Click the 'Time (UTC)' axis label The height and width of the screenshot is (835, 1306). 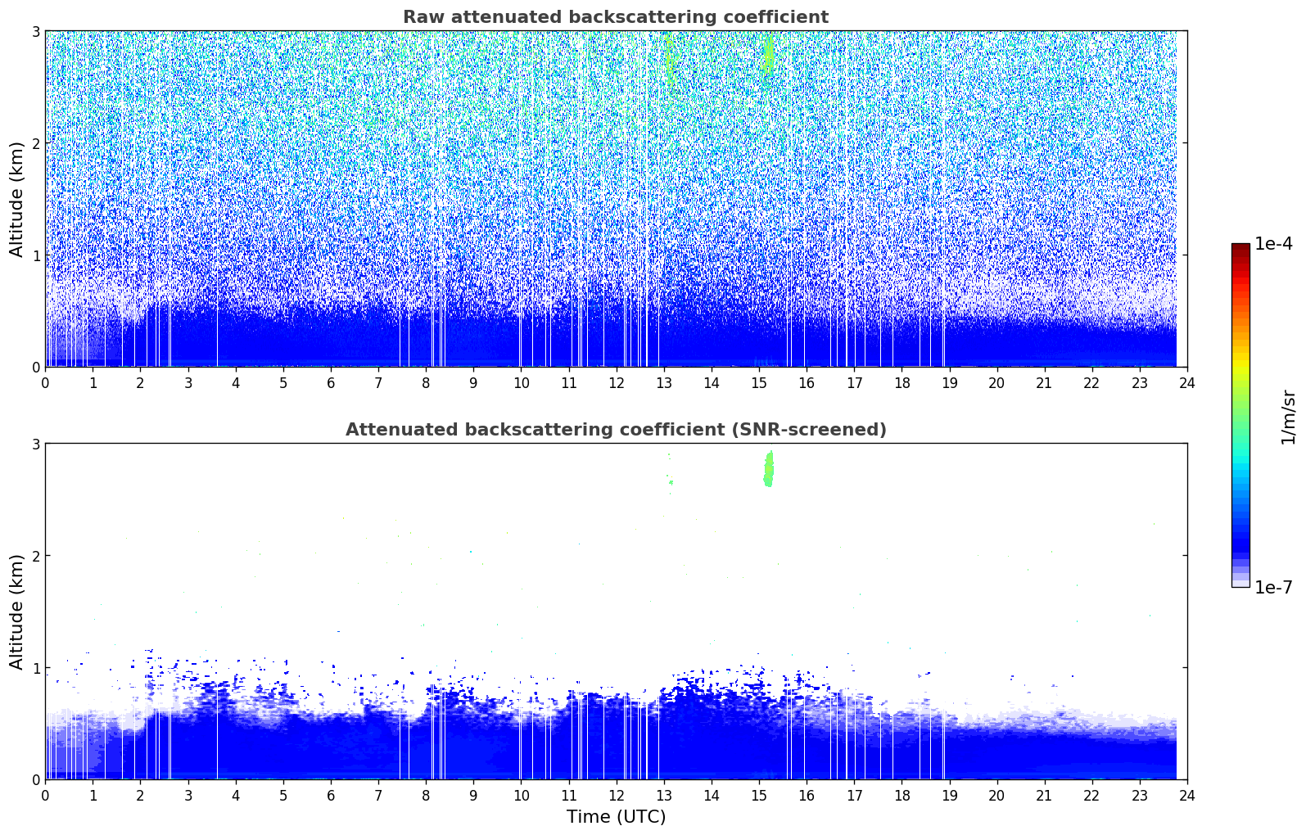[616, 817]
